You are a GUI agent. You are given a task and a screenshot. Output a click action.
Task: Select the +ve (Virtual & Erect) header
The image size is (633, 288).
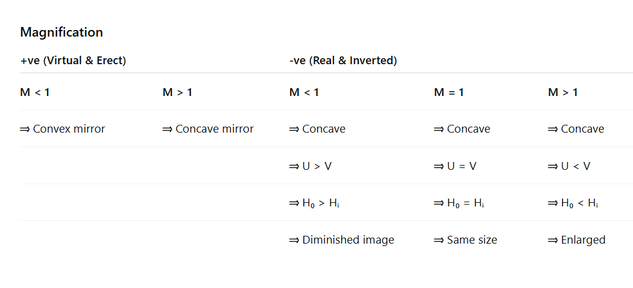[x=73, y=61]
